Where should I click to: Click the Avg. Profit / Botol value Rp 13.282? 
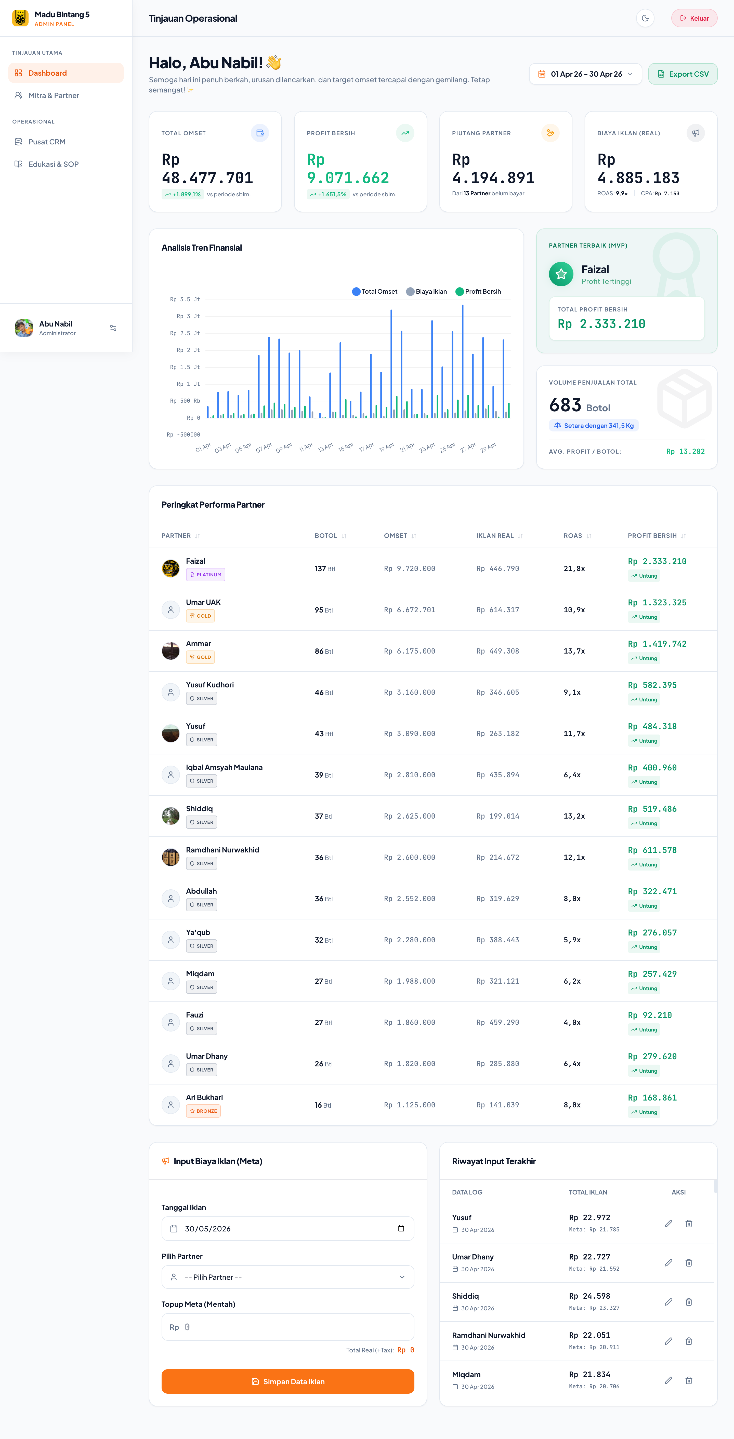click(x=685, y=451)
